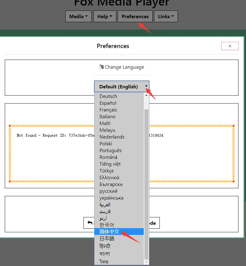
Task: Select Malti from language list
Action: (119, 123)
